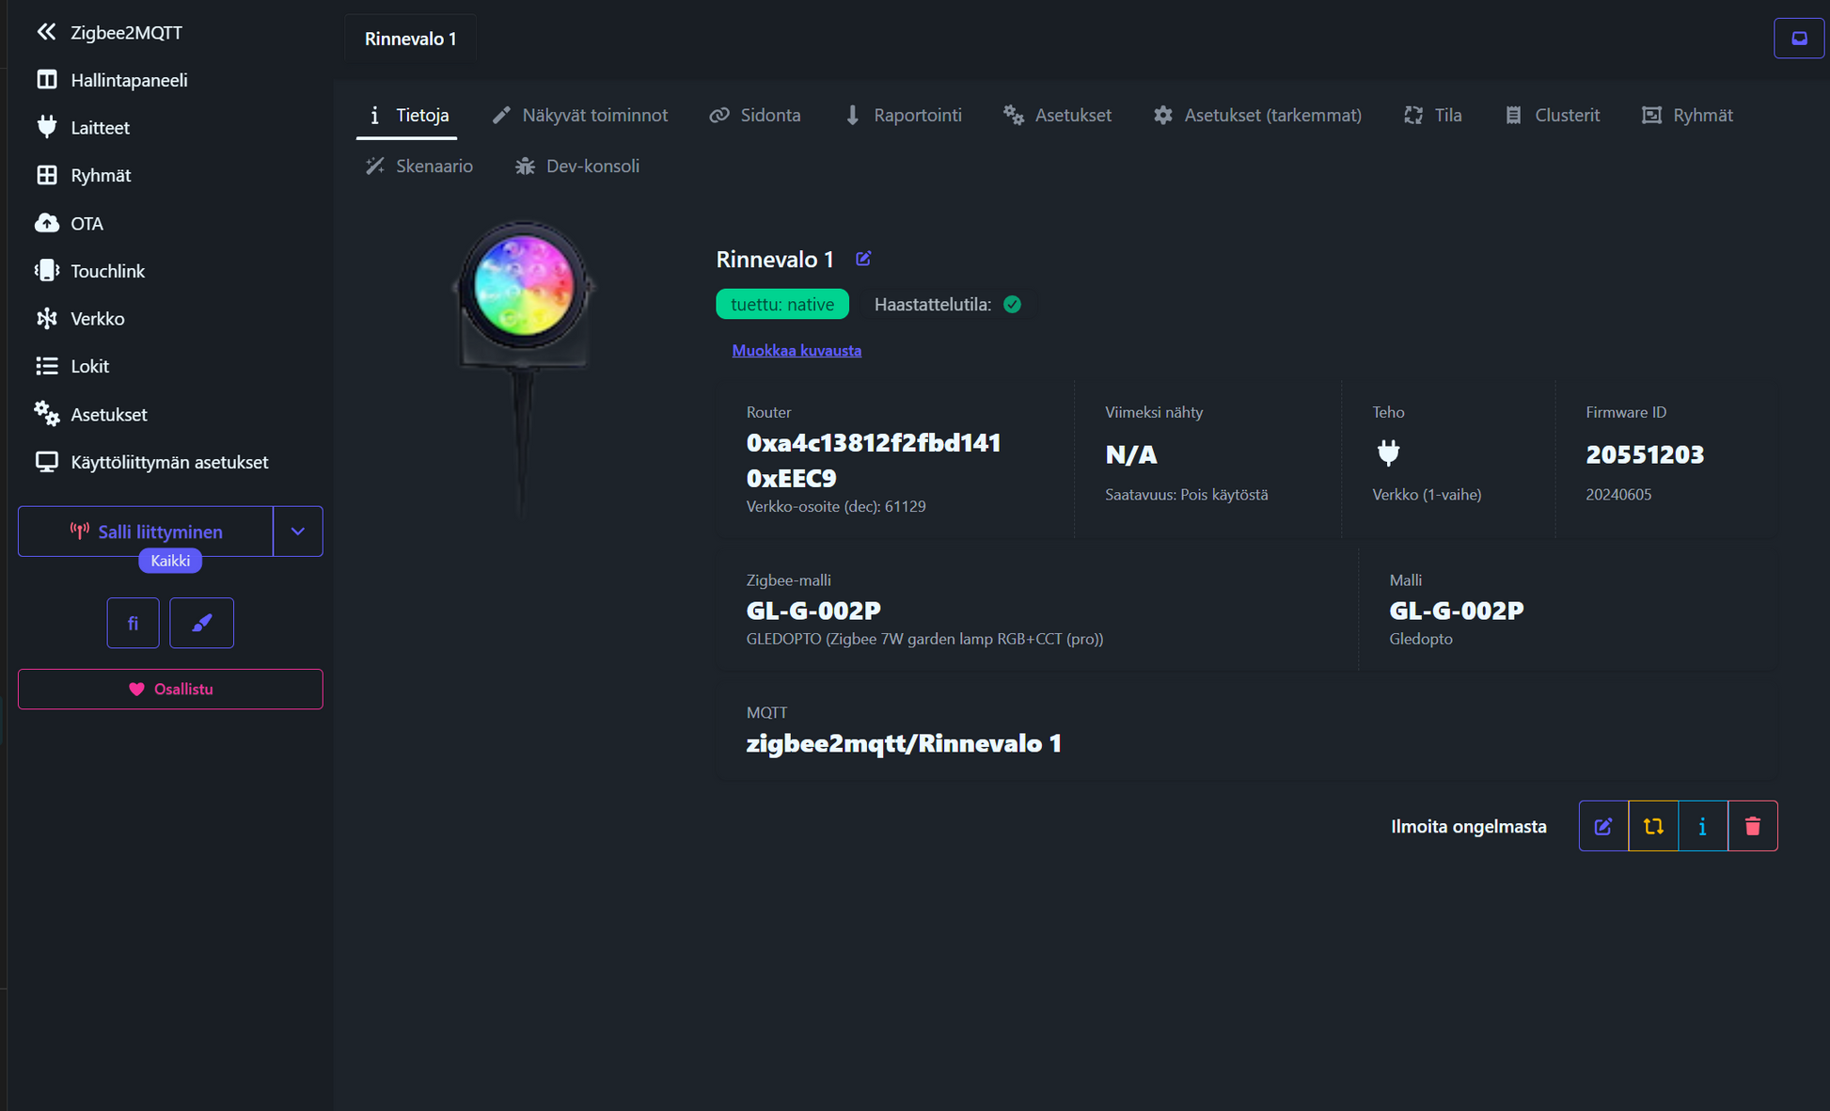The image size is (1830, 1111).
Task: Click the Muokkaa kuvausta link
Action: pyautogui.click(x=796, y=350)
